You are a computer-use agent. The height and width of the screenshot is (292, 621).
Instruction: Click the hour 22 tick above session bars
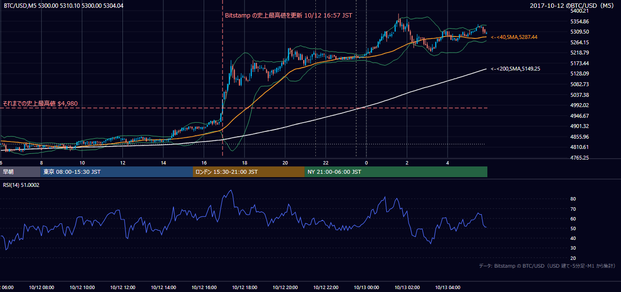coord(326,163)
